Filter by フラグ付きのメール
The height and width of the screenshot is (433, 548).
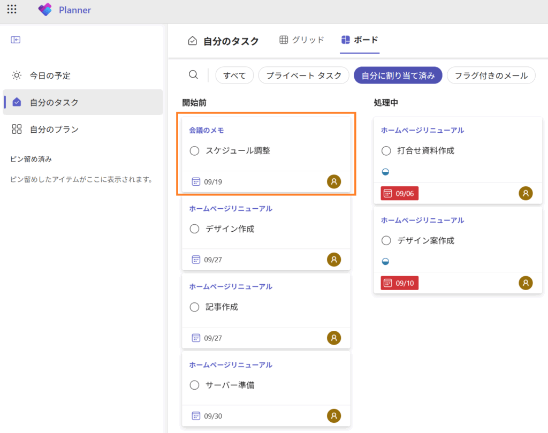point(491,75)
